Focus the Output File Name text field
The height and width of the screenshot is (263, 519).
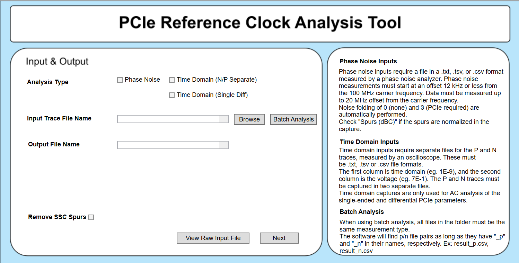(168, 145)
